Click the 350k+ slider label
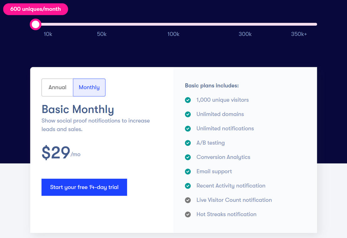The width and height of the screenshot is (347, 238). [x=299, y=34]
